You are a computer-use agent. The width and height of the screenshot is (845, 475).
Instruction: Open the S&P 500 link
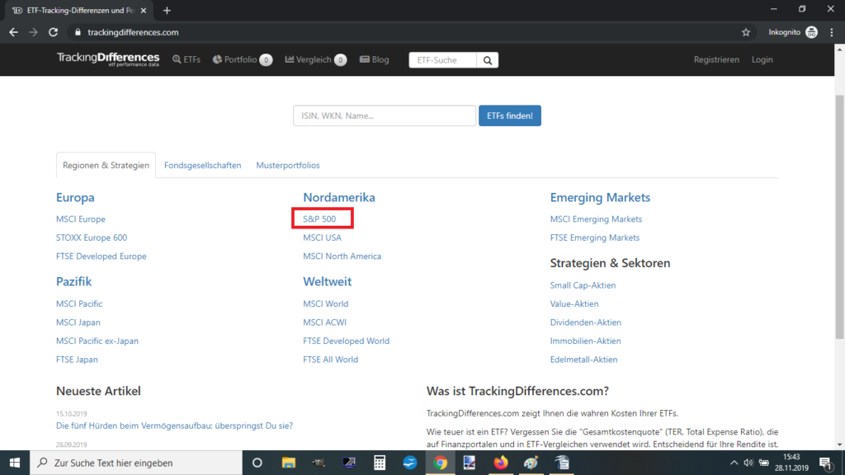pyautogui.click(x=319, y=219)
